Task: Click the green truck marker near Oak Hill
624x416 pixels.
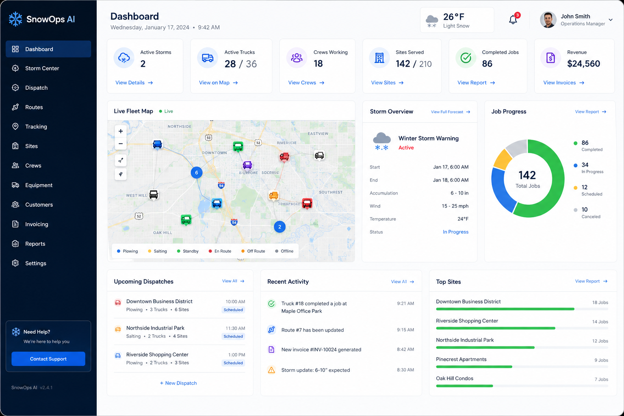Action: click(x=186, y=220)
